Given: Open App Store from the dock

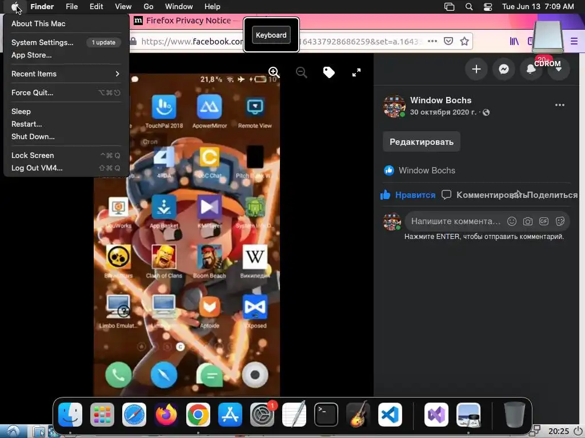Looking at the screenshot, I should [230, 415].
